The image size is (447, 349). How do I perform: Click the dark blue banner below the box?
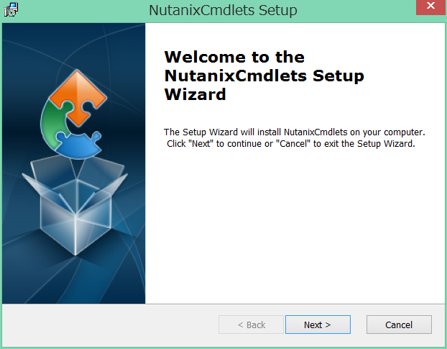(73, 281)
